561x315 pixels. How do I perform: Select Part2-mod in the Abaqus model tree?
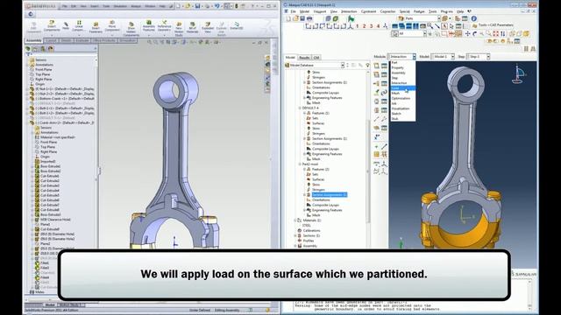pyautogui.click(x=310, y=164)
